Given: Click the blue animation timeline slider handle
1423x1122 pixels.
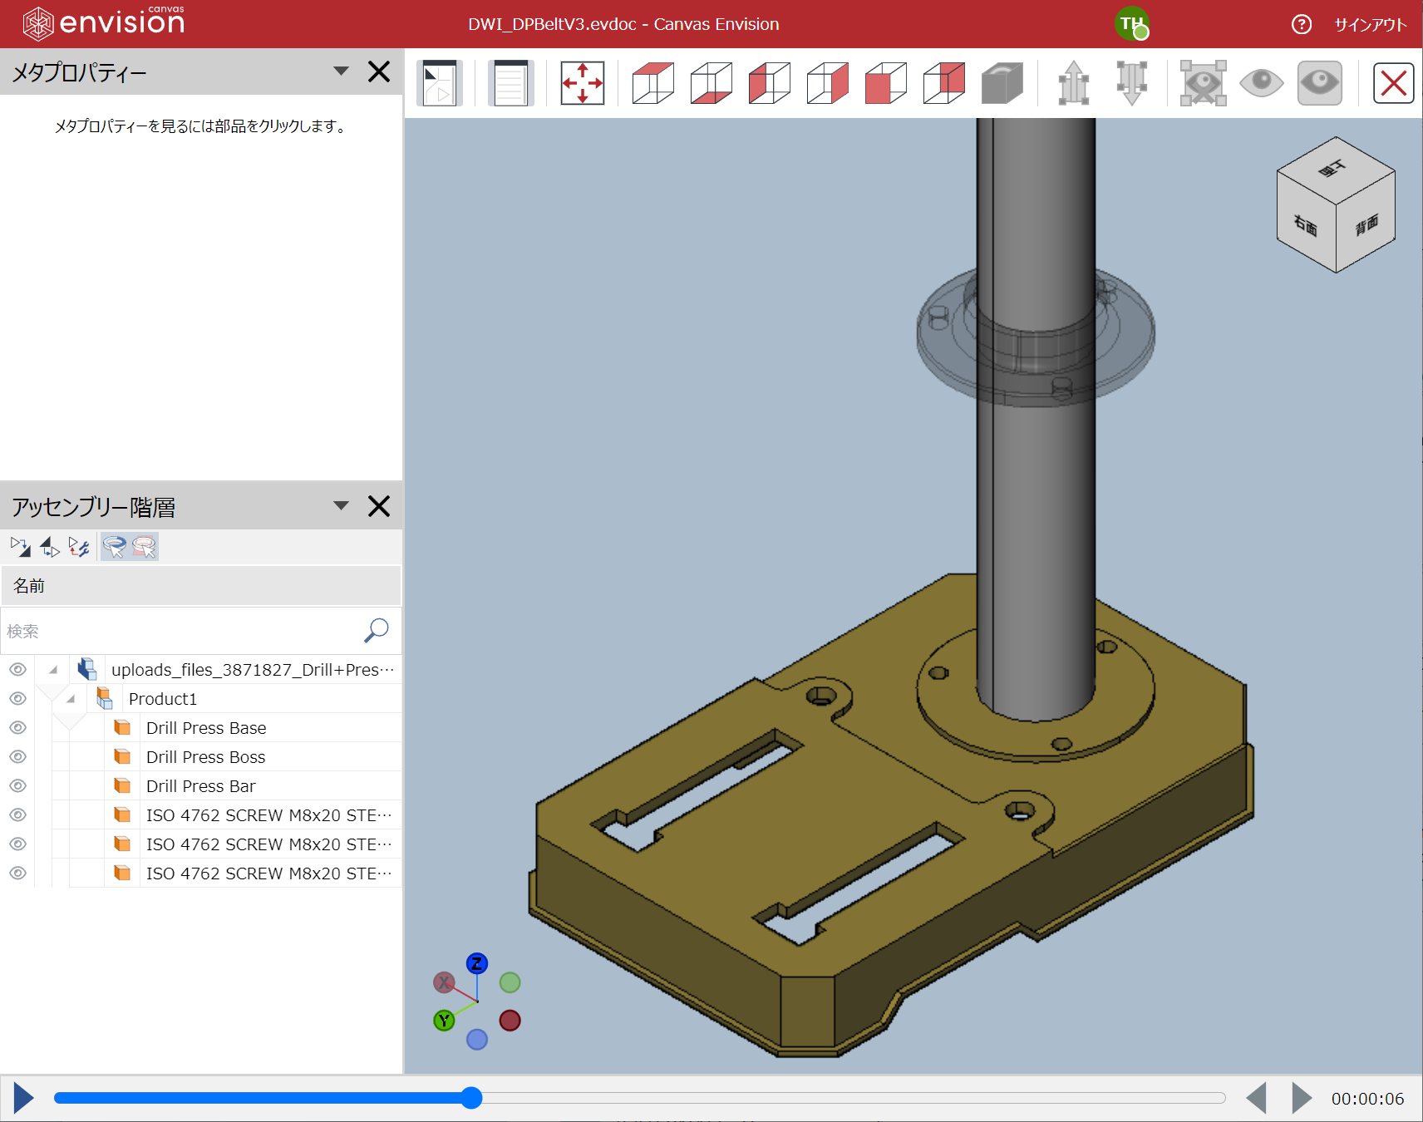Looking at the screenshot, I should coord(471,1098).
